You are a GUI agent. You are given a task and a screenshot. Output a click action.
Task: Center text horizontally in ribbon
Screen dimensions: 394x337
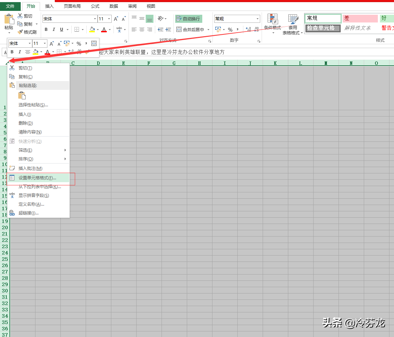click(142, 29)
